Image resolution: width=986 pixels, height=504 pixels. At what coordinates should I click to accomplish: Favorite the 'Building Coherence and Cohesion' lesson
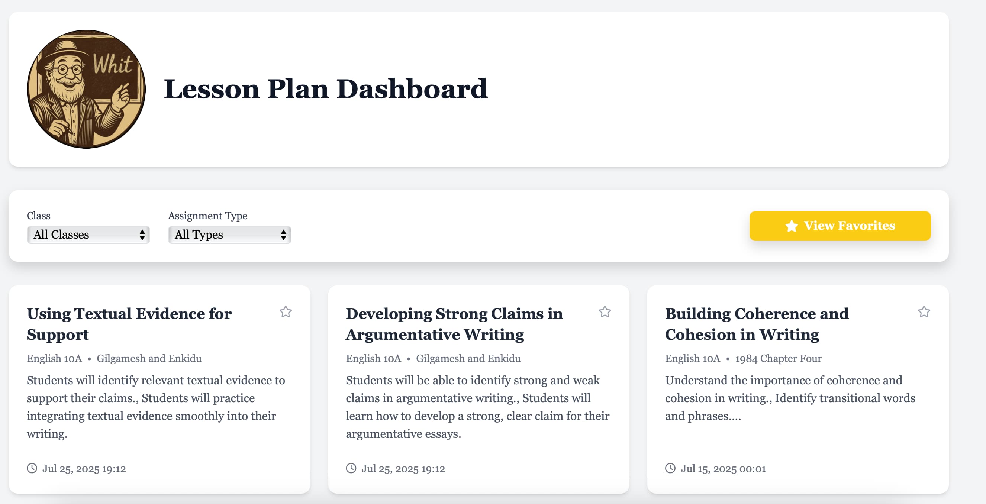(x=925, y=313)
